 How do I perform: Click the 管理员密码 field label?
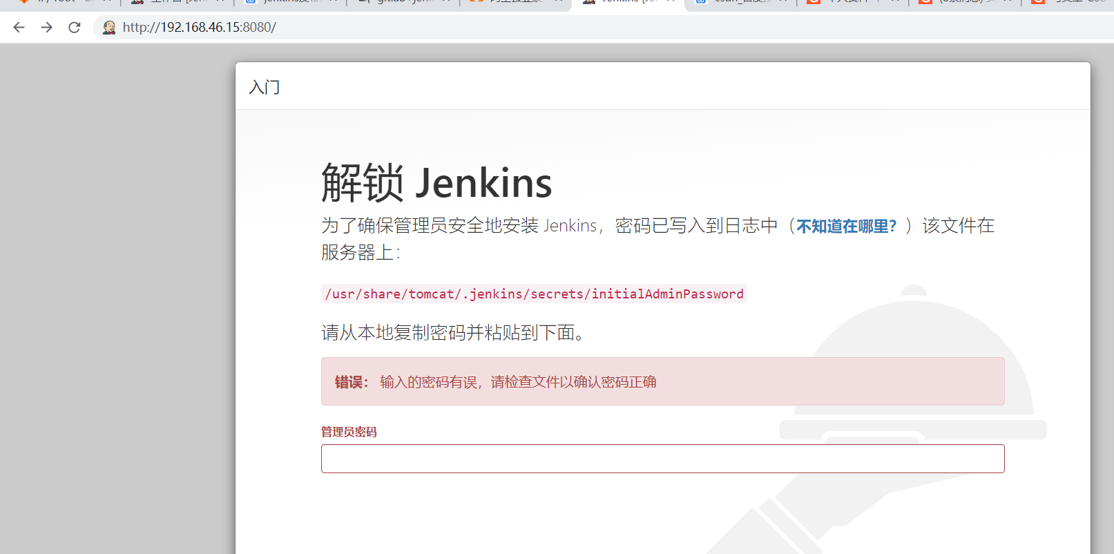(x=349, y=432)
